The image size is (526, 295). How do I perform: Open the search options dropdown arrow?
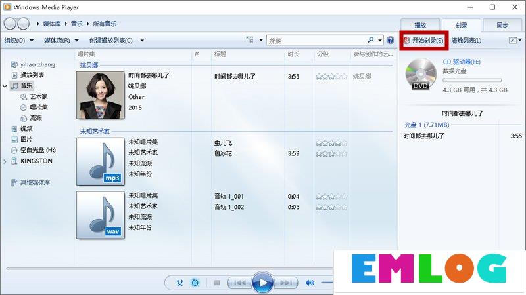(380, 40)
